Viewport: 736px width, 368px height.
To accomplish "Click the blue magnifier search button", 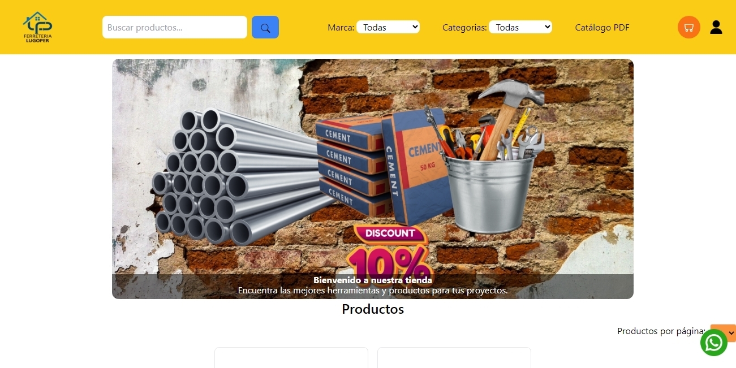I will [x=265, y=27].
